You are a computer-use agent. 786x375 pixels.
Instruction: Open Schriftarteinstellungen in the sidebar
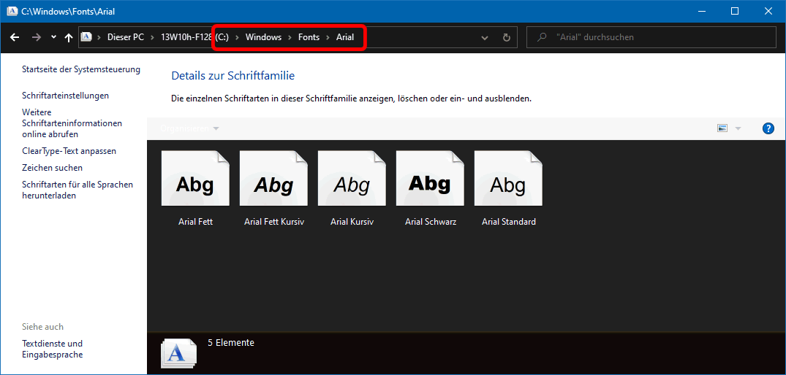[65, 96]
